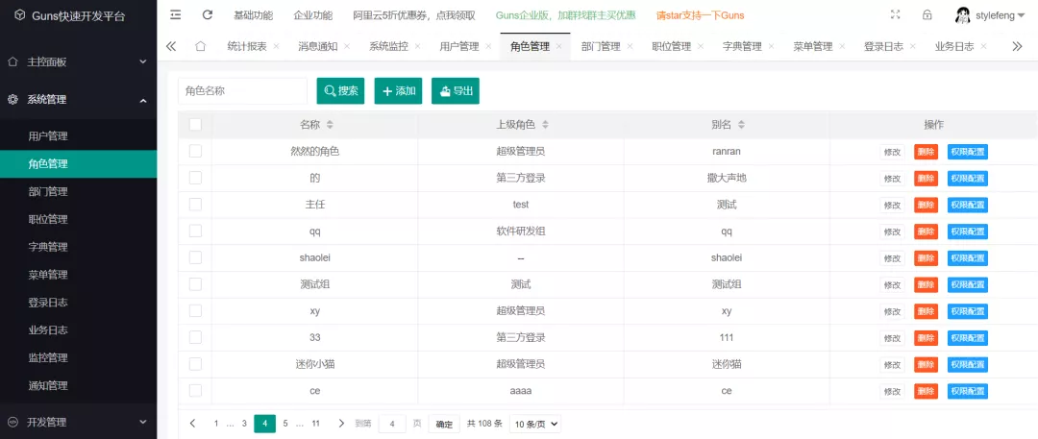Check the shaolei row checkbox
The image size is (1038, 439).
[195, 257]
